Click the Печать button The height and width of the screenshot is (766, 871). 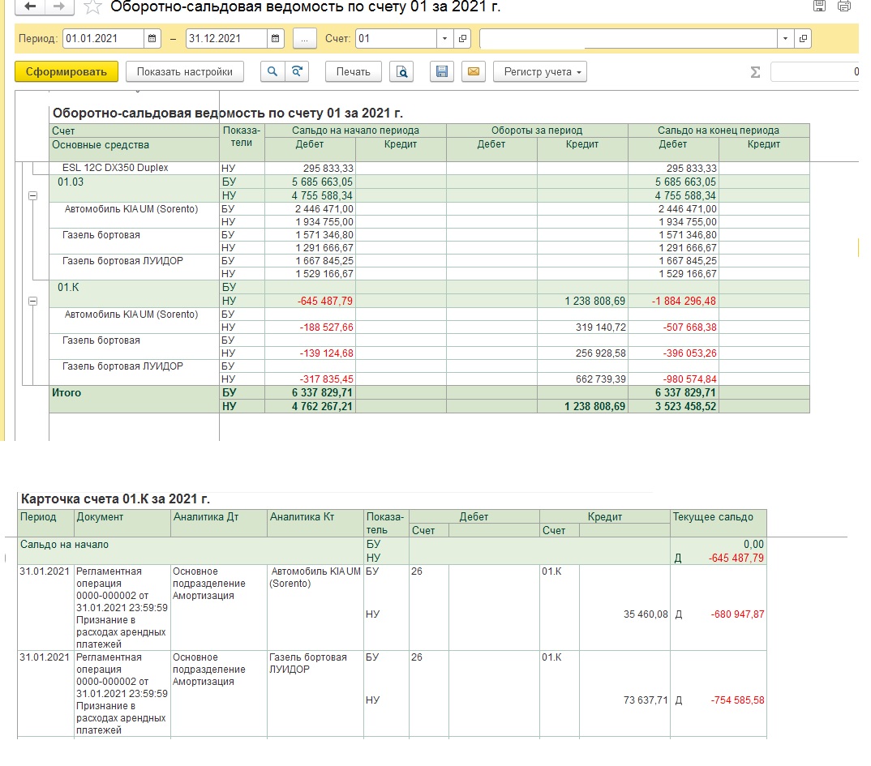coord(353,71)
